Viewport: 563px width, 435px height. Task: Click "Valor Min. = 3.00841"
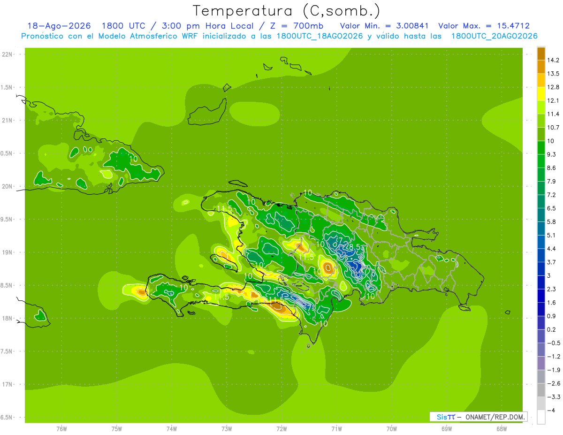pos(384,26)
